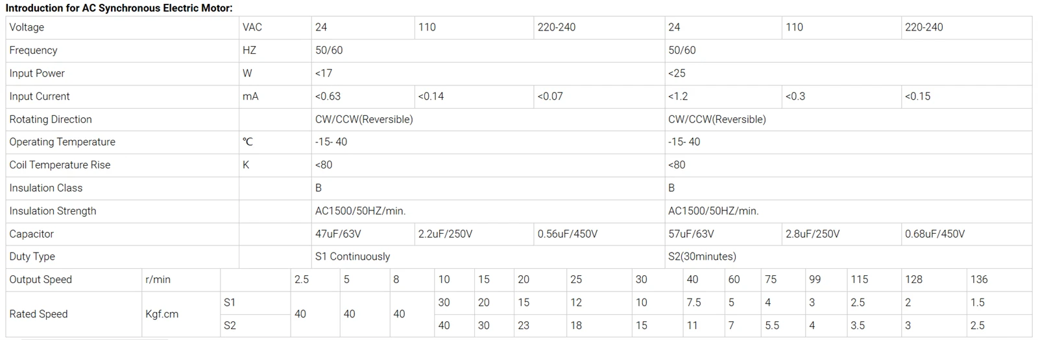Click the 47uF/63V capacitor cell
This screenshot has height=340, width=1038.
363,234
